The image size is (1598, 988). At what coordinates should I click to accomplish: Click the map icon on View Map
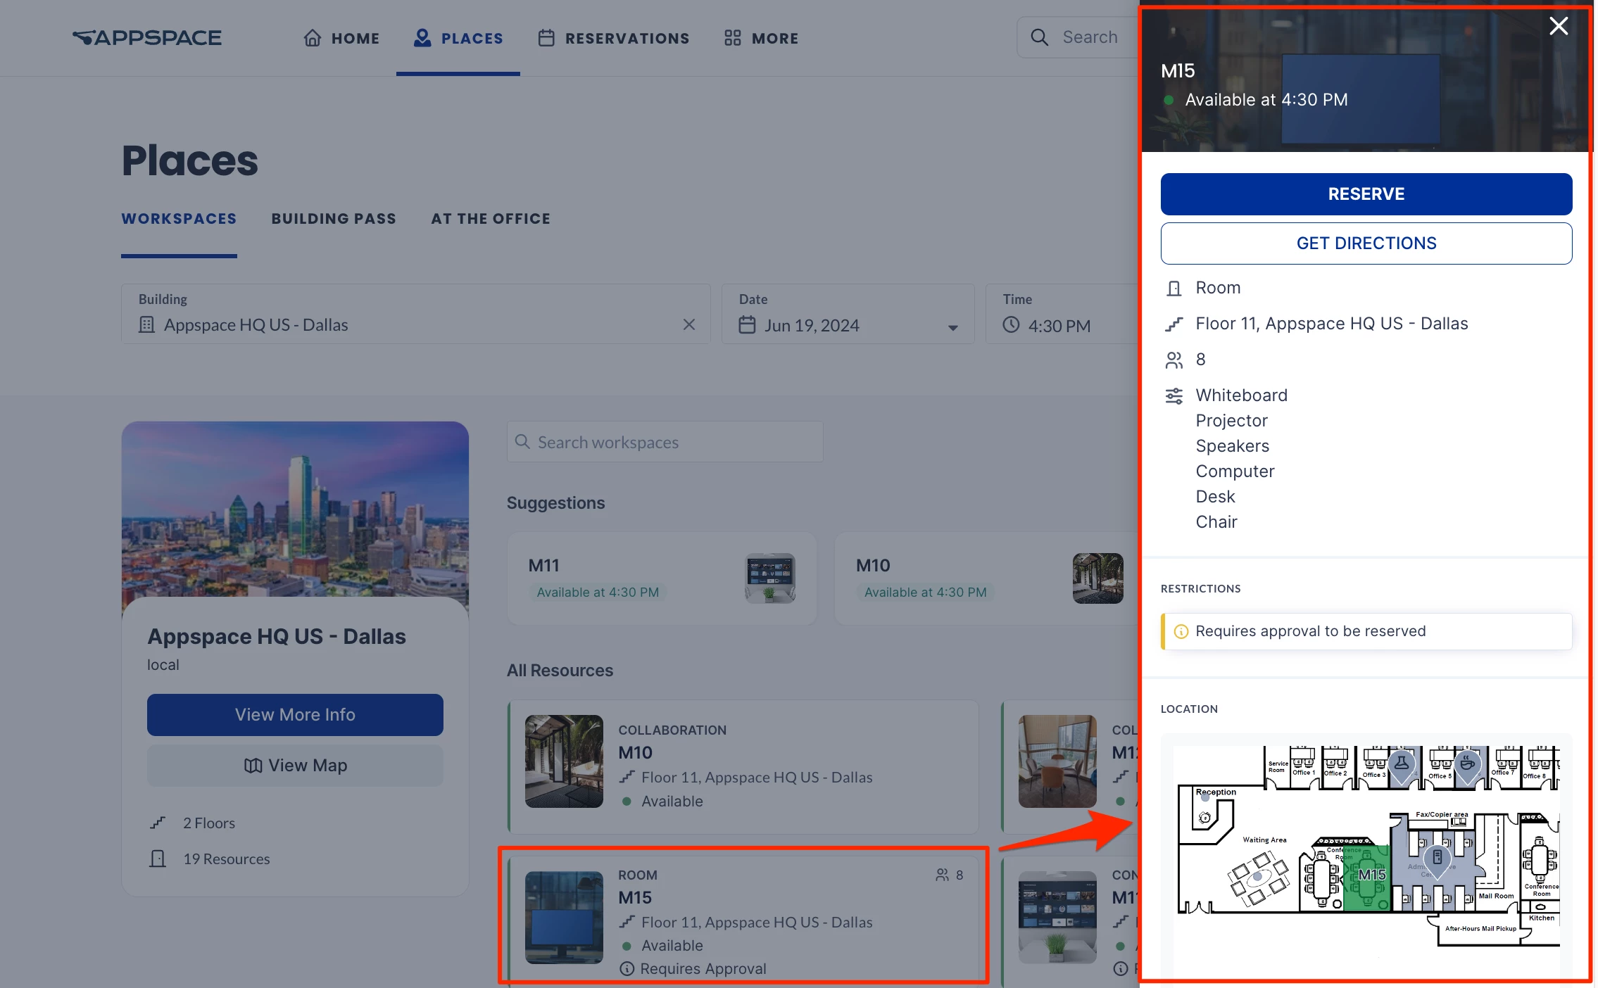(253, 766)
